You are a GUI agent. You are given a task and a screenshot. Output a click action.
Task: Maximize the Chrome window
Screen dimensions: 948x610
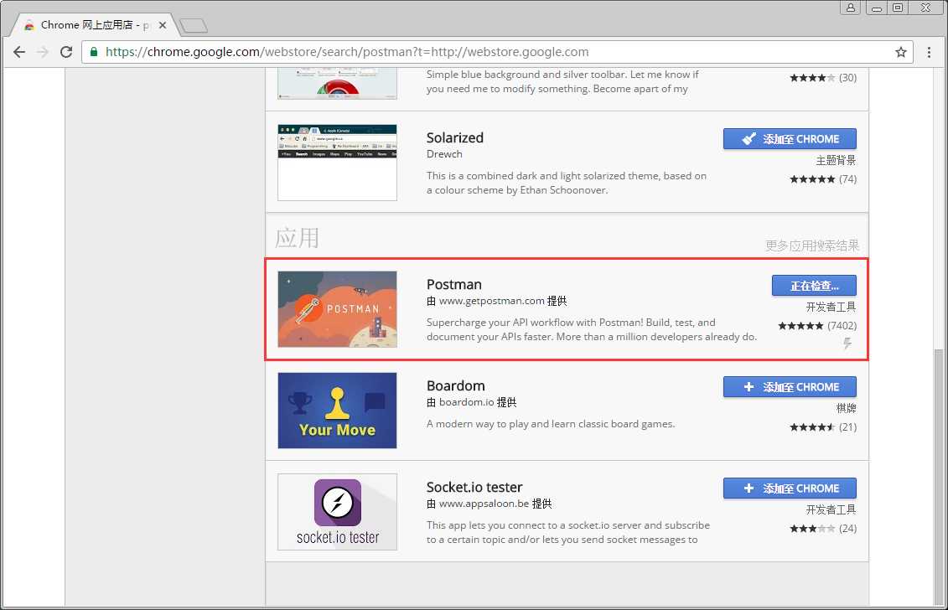click(898, 8)
